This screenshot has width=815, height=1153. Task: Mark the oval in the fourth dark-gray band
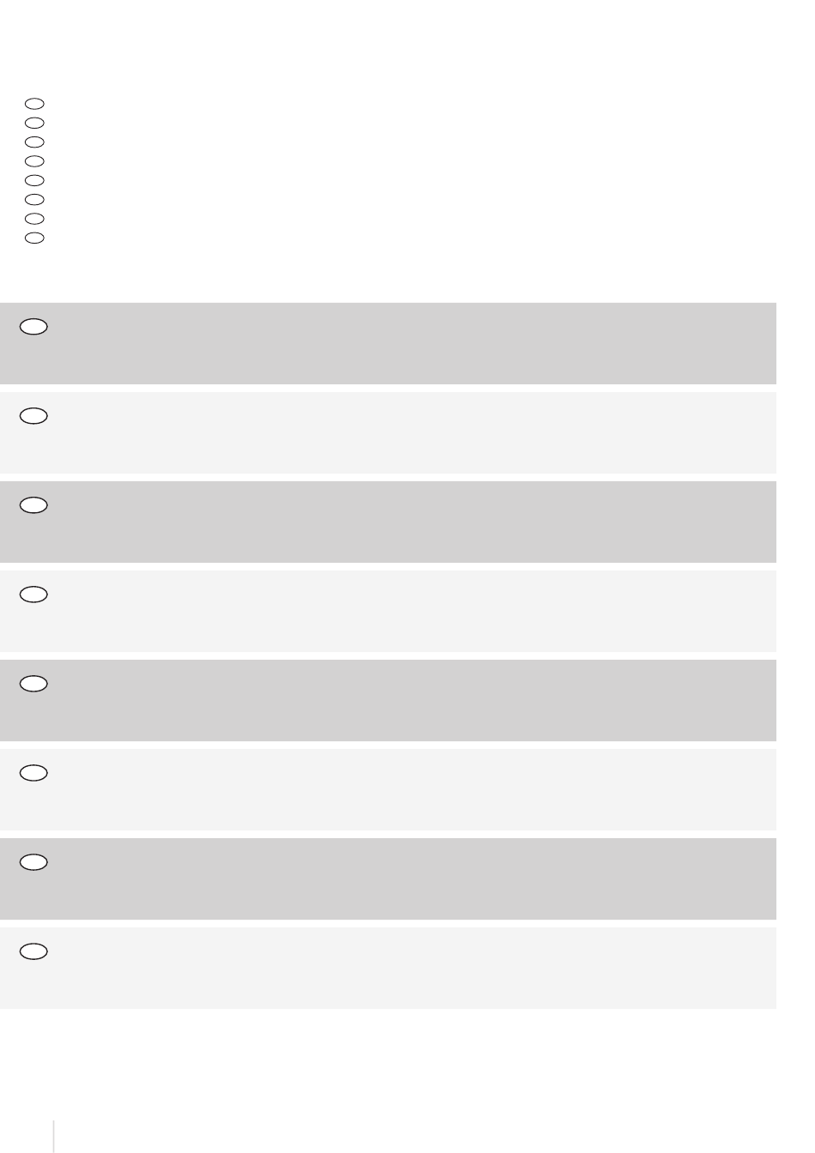[x=33, y=862]
